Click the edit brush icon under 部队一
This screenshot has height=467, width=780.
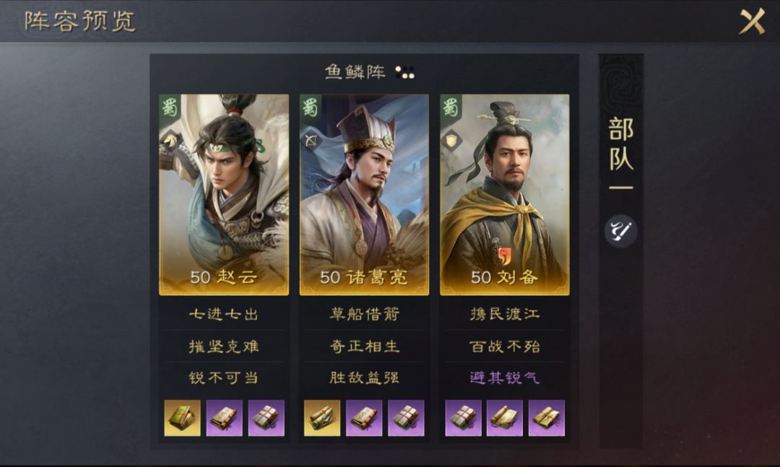620,231
